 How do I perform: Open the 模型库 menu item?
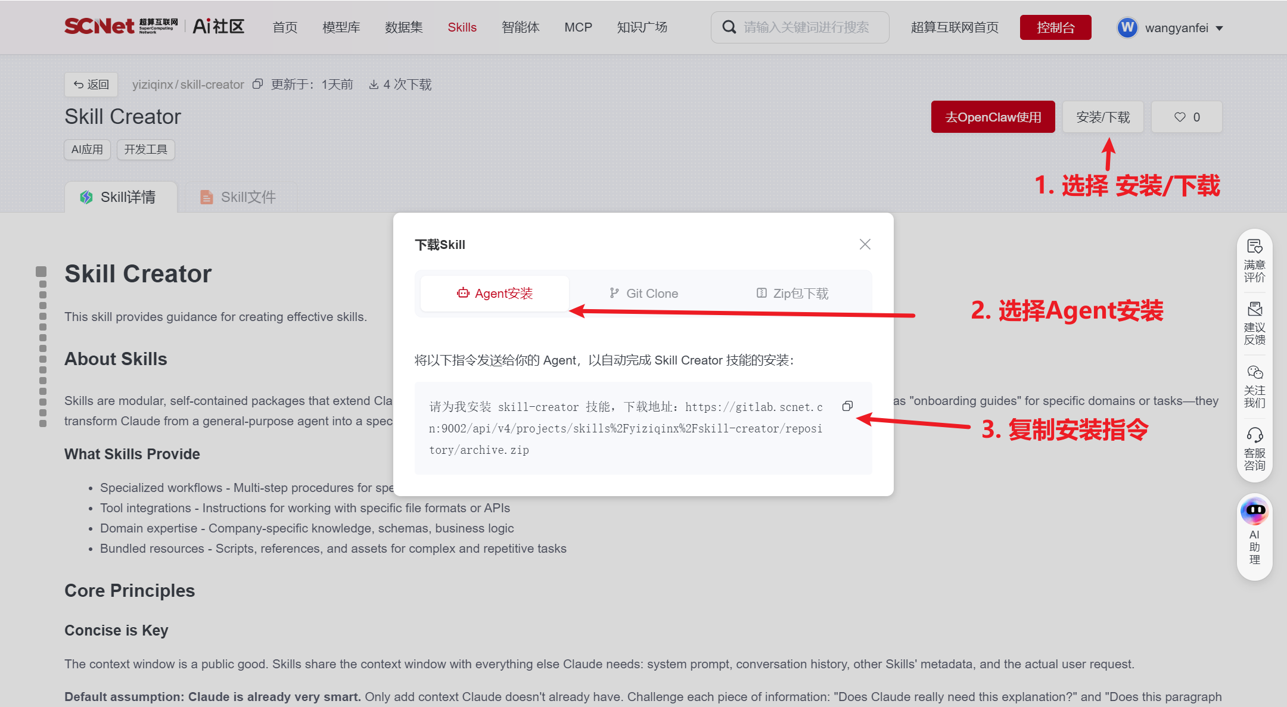341,27
